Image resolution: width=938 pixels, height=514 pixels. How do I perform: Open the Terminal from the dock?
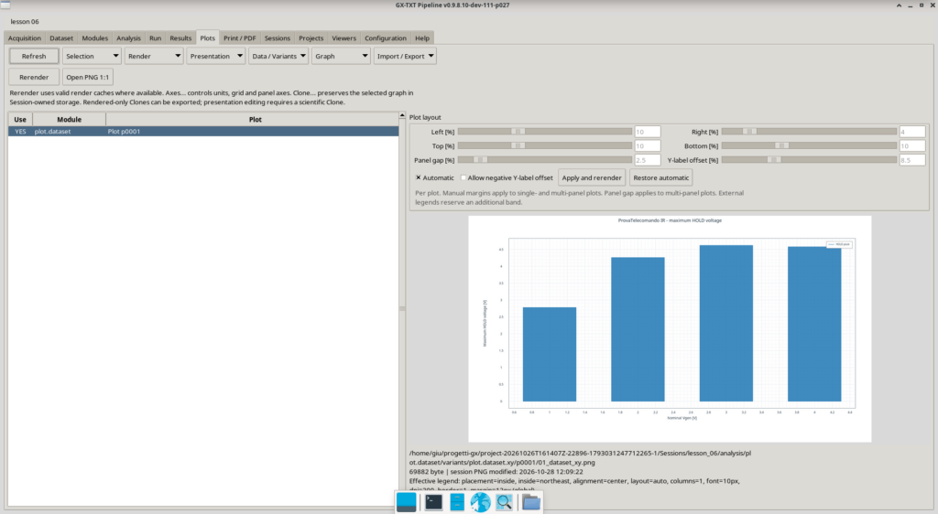(433, 503)
